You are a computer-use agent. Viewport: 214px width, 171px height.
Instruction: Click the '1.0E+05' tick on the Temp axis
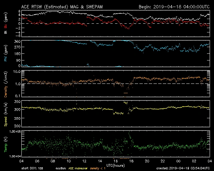point(15,132)
